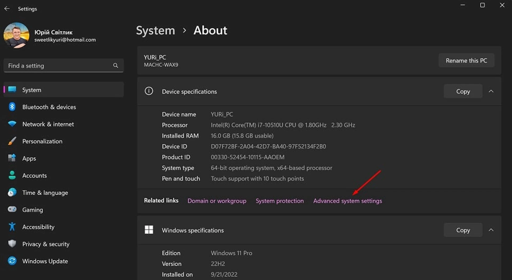Click the Windows Update sync icon
Image resolution: width=512 pixels, height=280 pixels.
tap(12, 261)
